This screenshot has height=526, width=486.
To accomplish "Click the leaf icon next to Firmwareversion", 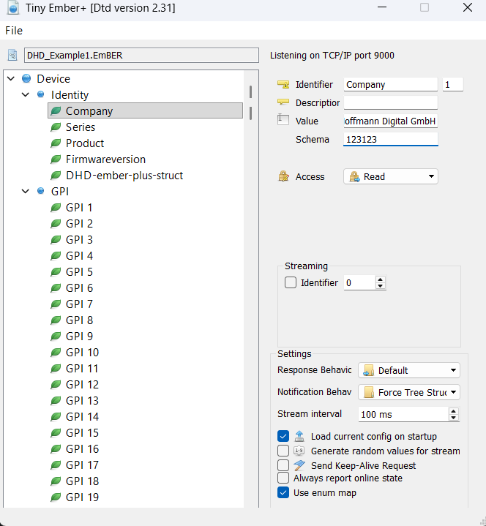I will click(x=56, y=159).
